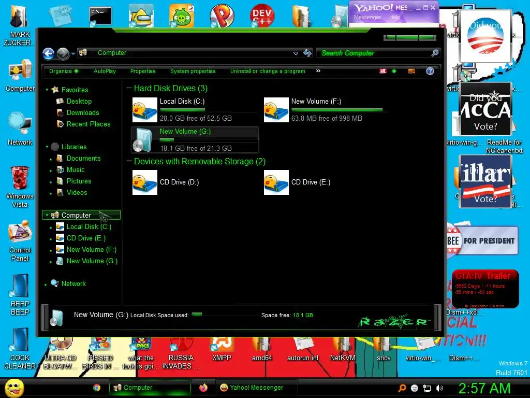Expand the address bar history dropdown

tap(296, 53)
